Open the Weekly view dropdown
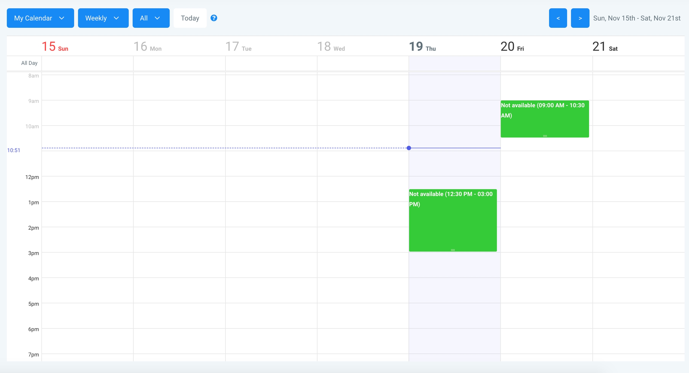This screenshot has width=689, height=373. pos(103,18)
